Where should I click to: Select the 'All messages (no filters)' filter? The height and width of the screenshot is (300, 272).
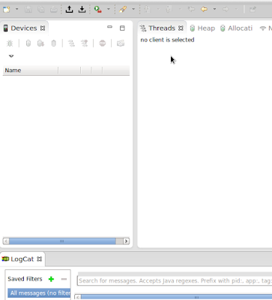coord(39,292)
